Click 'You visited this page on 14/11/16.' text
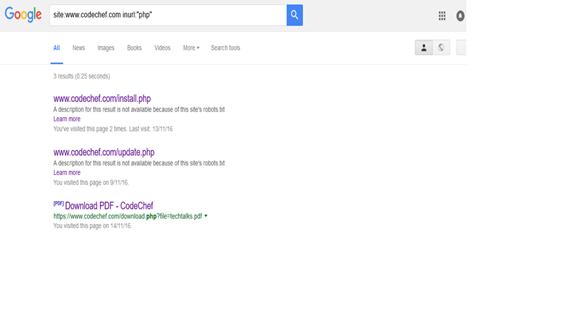This screenshot has width=565, height=317. (92, 226)
